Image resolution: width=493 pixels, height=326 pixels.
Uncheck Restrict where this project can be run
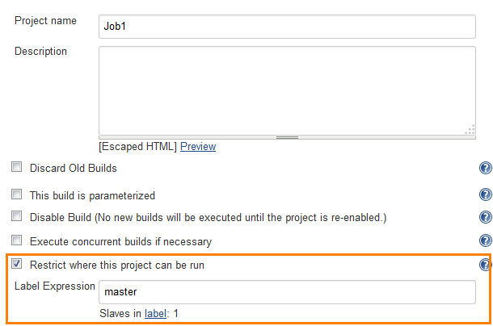click(17, 264)
